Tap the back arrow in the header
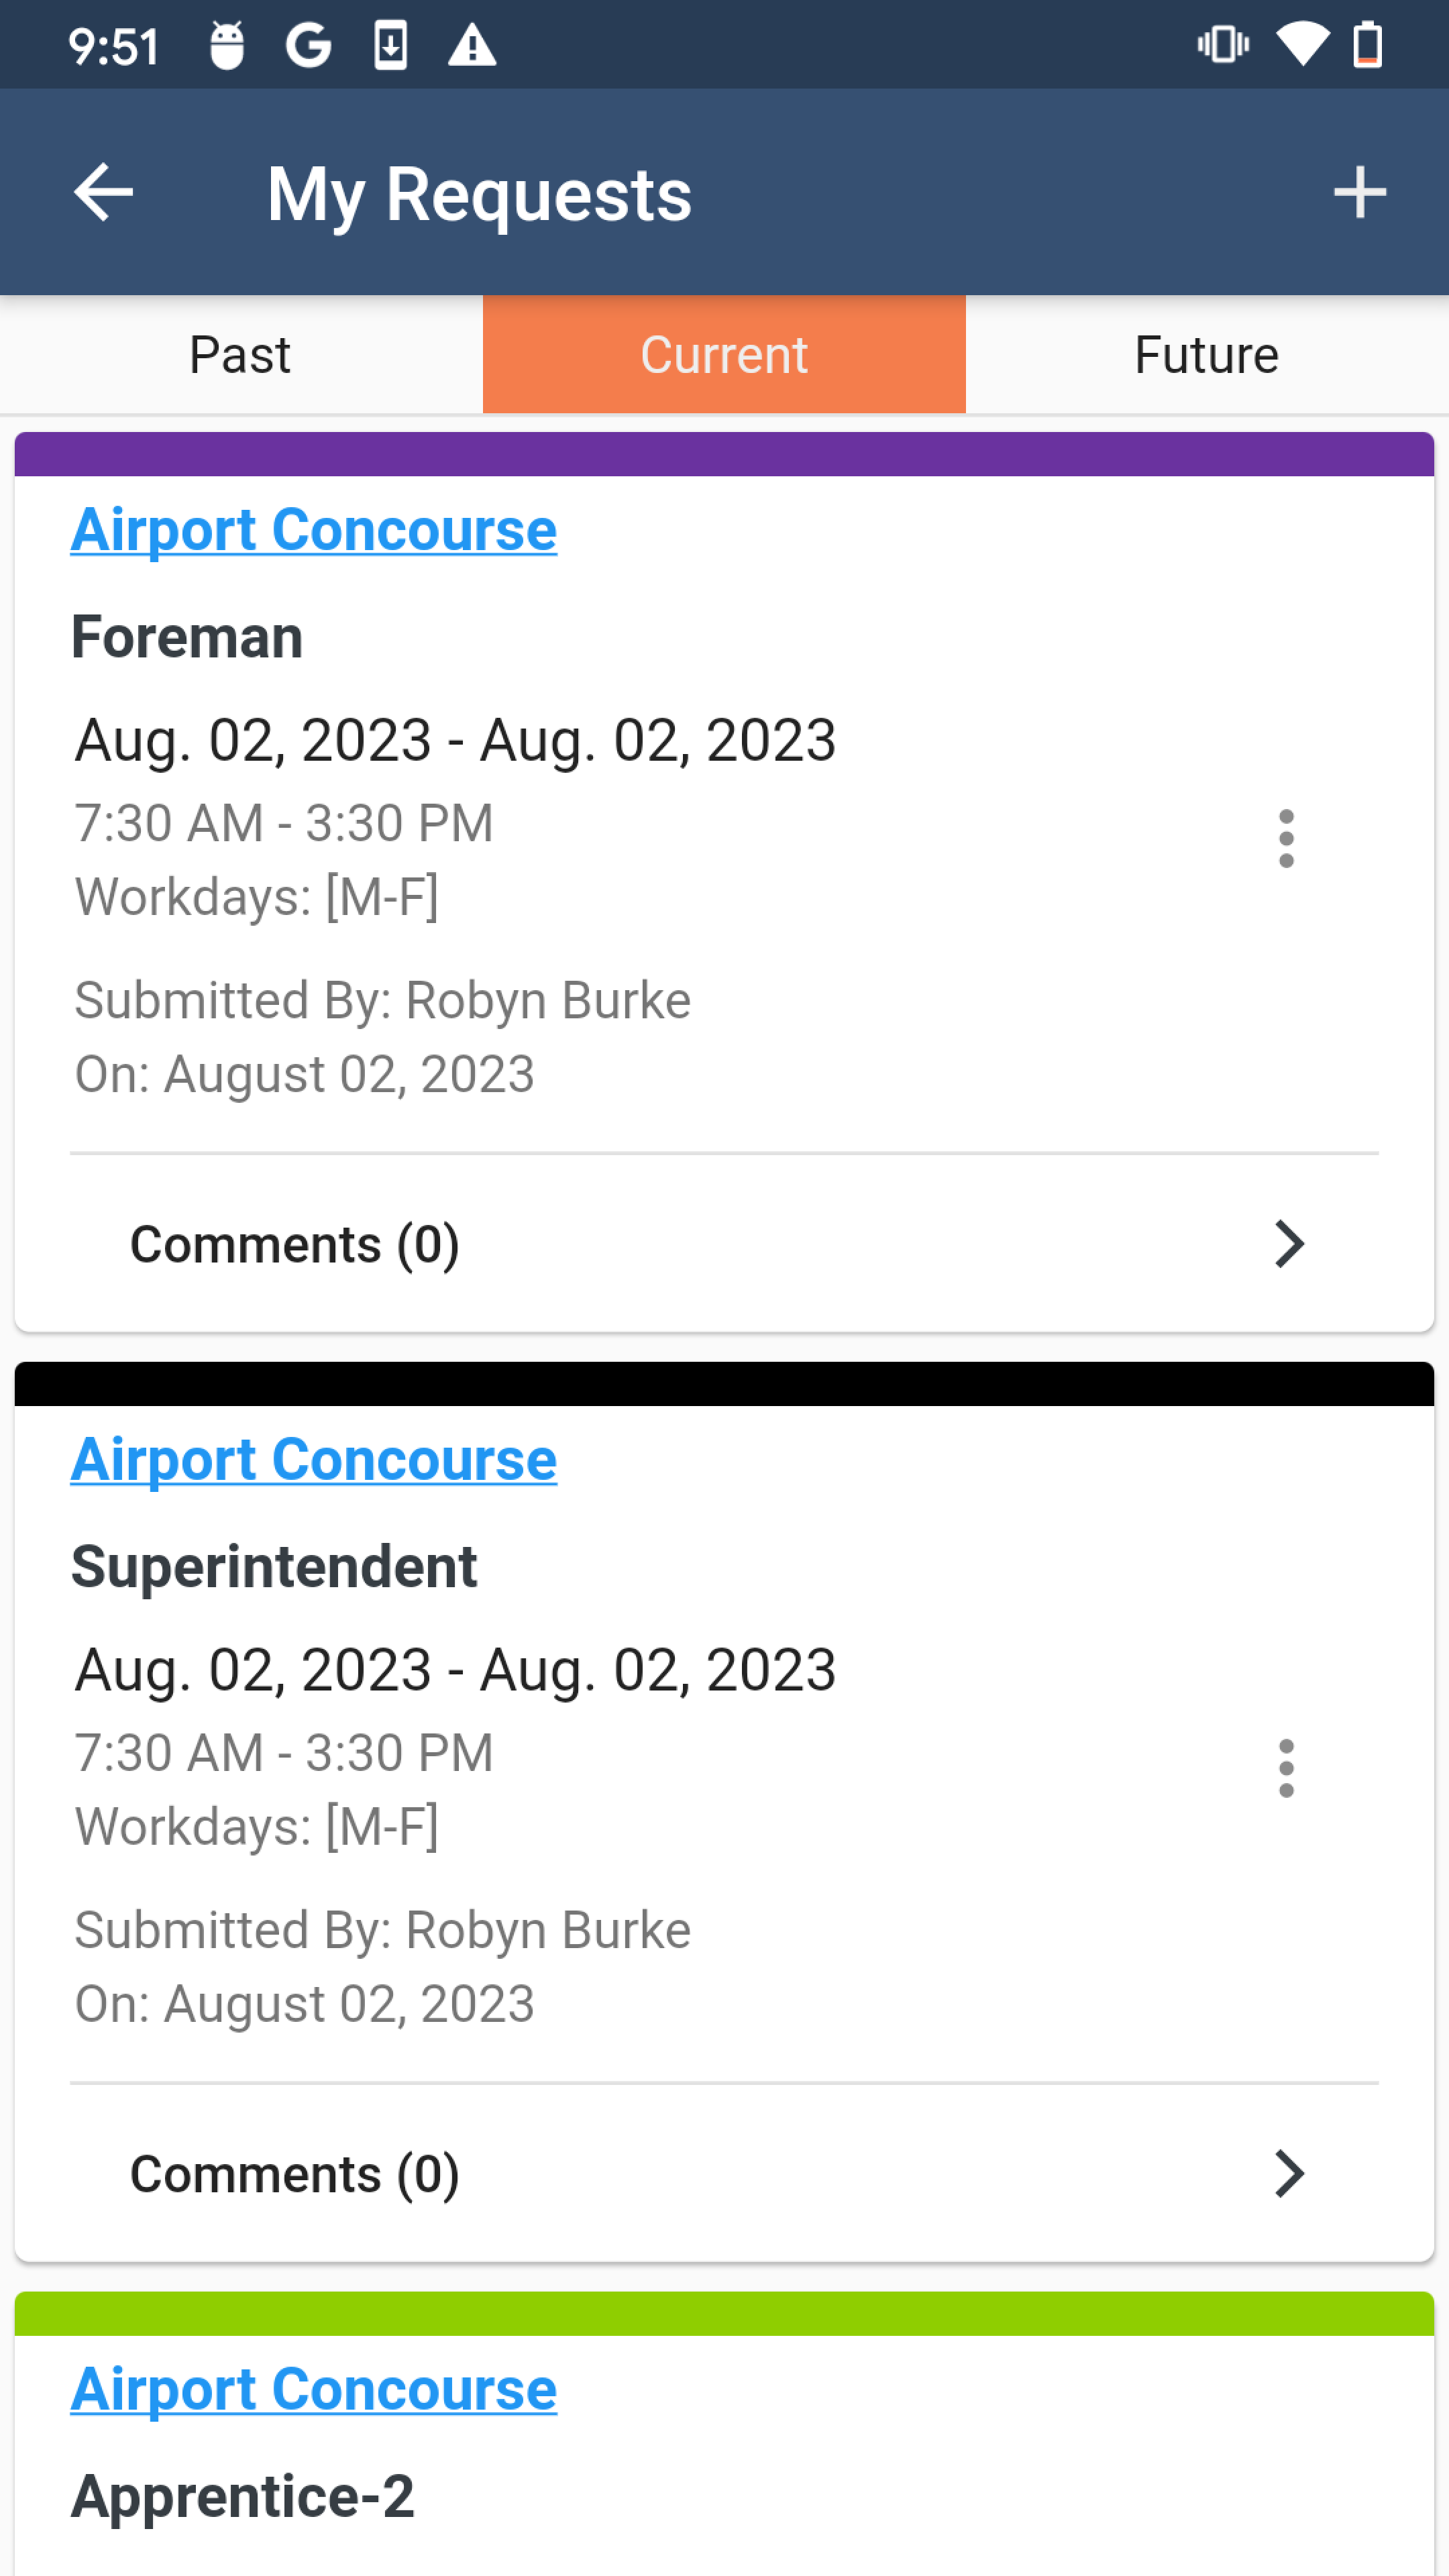 point(104,192)
